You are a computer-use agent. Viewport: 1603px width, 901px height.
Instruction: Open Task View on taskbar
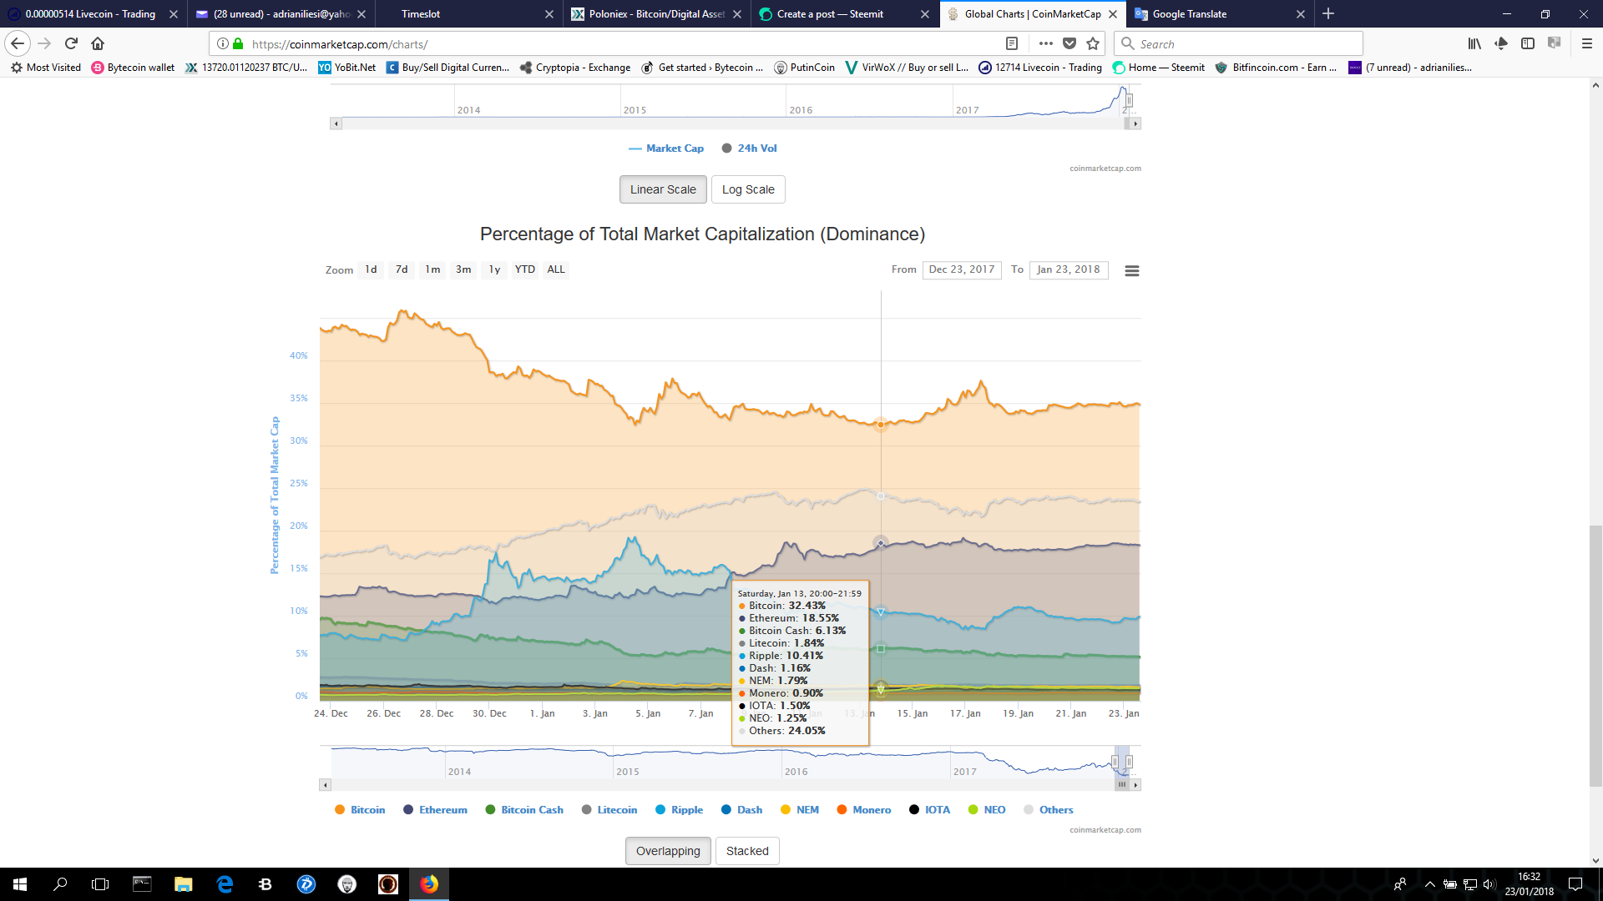(100, 884)
